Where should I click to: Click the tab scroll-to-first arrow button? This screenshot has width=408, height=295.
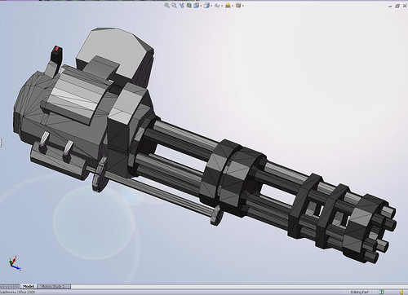[2, 287]
